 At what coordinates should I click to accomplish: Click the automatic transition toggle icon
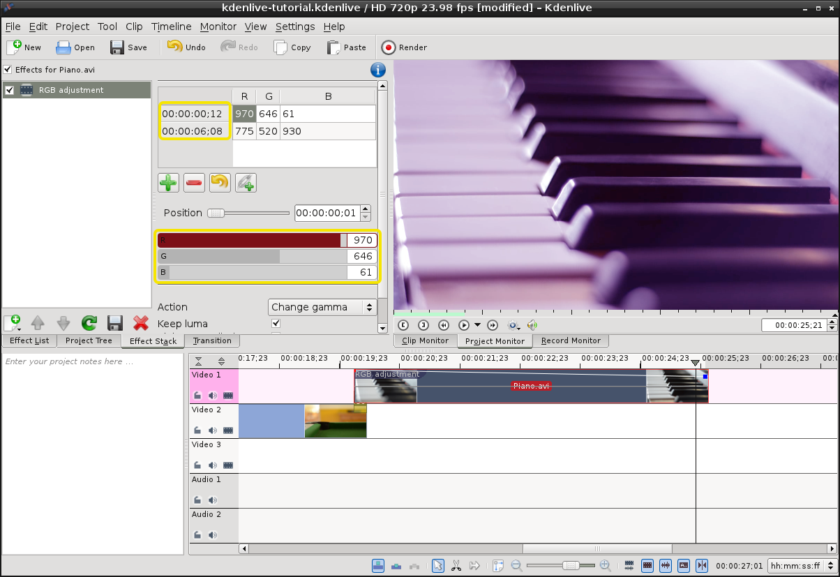[x=629, y=565]
